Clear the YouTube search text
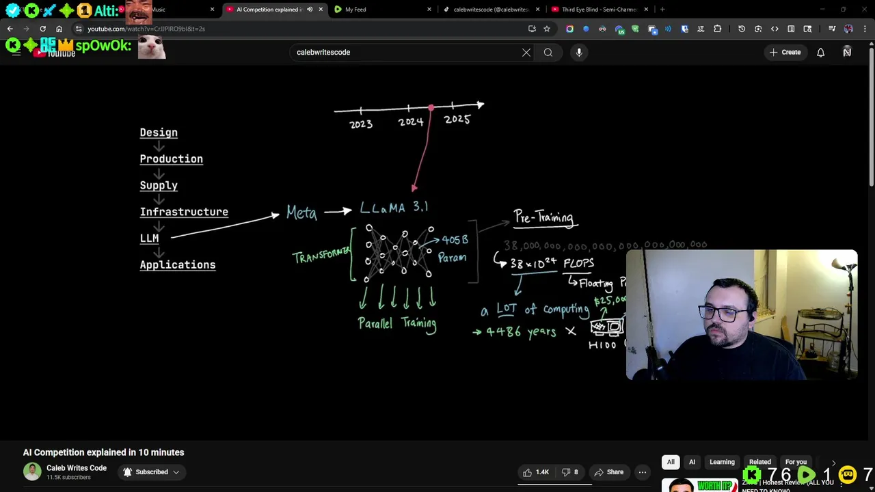The width and height of the screenshot is (875, 492). [x=526, y=52]
